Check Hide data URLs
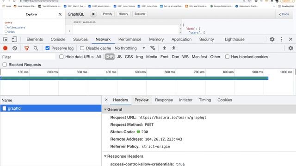 pos(62,57)
